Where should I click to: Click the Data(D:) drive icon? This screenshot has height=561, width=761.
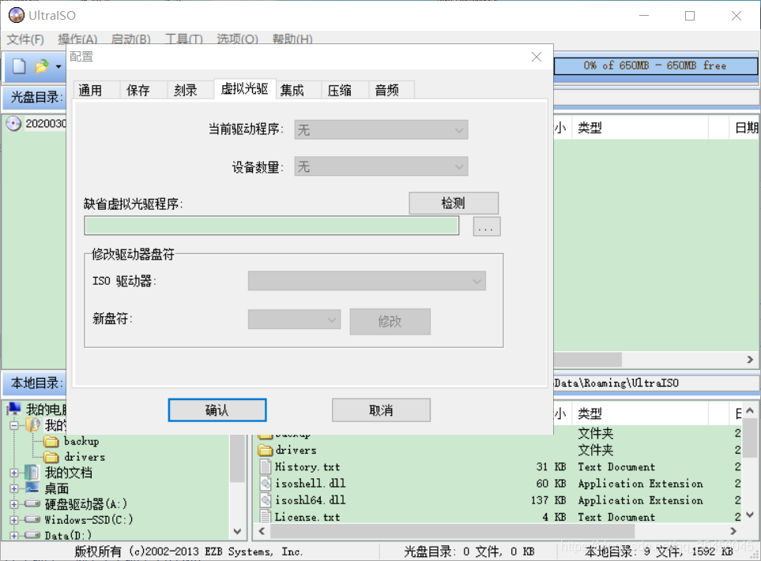[x=32, y=535]
